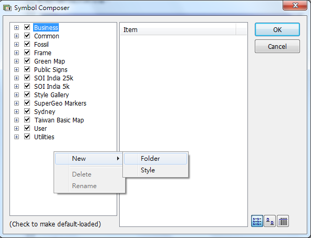Uncheck the Common style checkbox

(x=27, y=36)
